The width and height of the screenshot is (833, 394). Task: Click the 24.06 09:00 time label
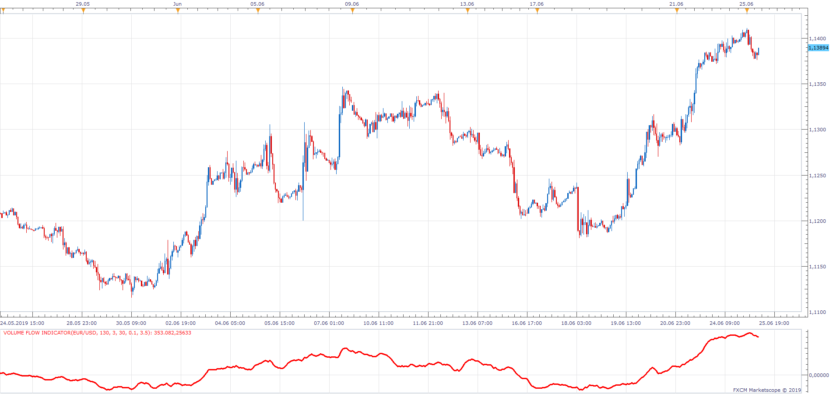724,323
